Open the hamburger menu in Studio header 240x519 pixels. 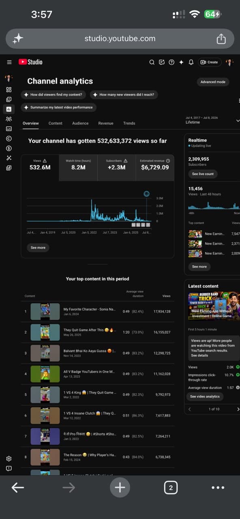pyautogui.click(x=9, y=62)
